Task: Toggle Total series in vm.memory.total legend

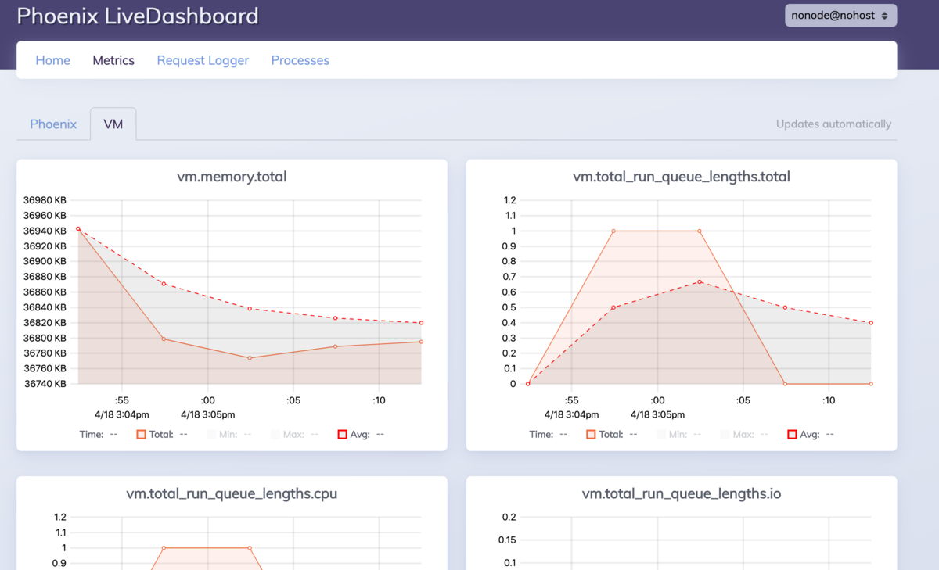Action: (163, 434)
